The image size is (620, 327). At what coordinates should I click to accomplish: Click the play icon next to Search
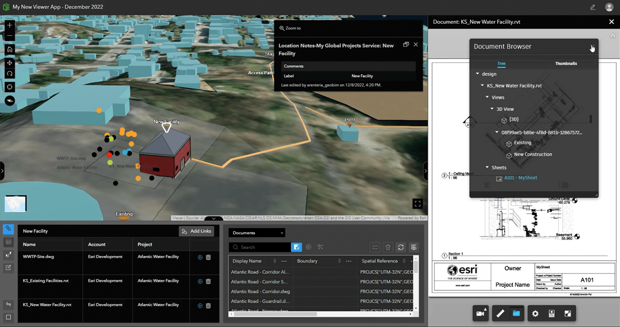[x=308, y=247]
